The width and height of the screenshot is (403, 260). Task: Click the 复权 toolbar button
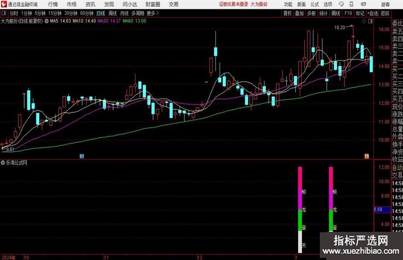point(287,13)
